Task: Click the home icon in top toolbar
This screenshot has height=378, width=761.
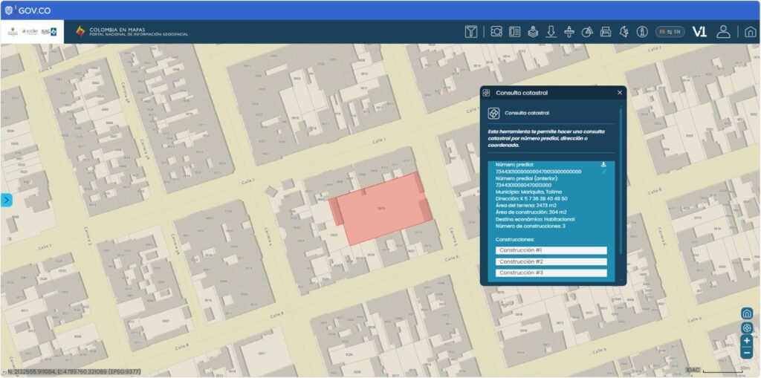Action: pos(751,32)
